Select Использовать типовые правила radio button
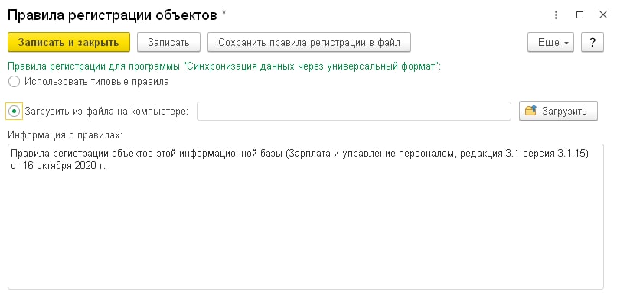 pos(15,82)
